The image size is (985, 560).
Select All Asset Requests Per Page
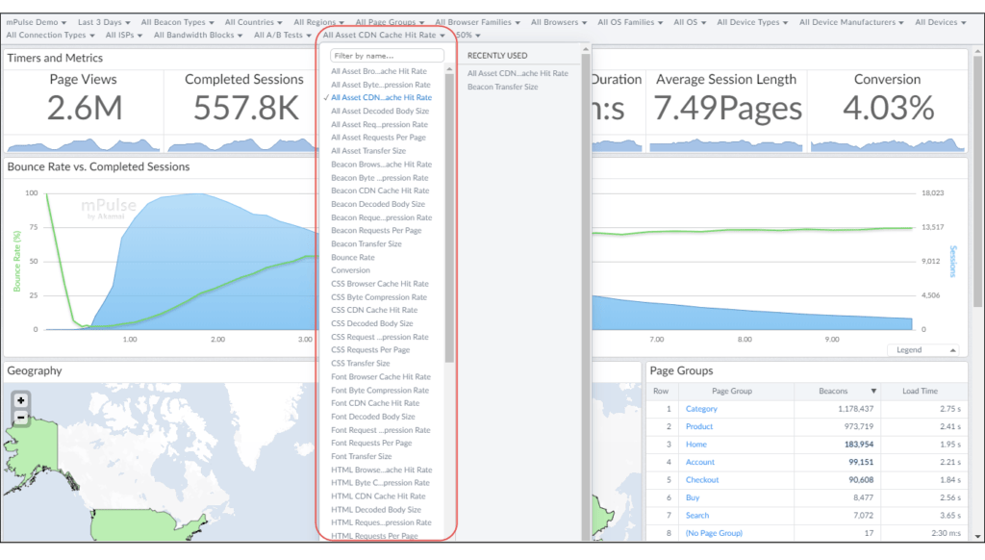coord(378,138)
